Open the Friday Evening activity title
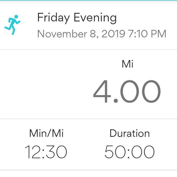 click(77, 18)
